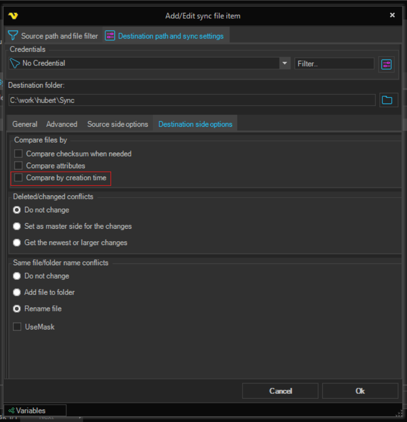The image size is (407, 422).
Task: Toggle Compare by creation time checkbox
Action: [x=18, y=178]
